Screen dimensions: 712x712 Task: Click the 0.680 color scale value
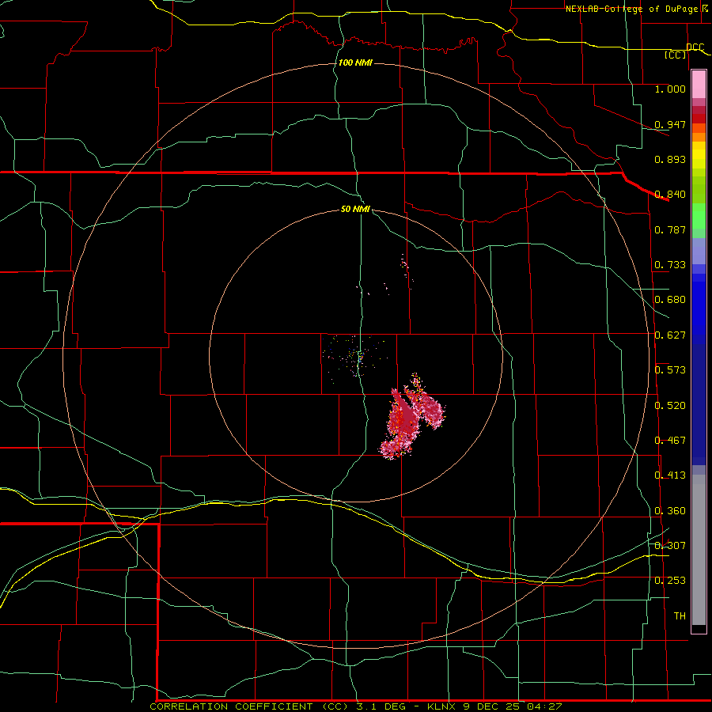point(670,300)
